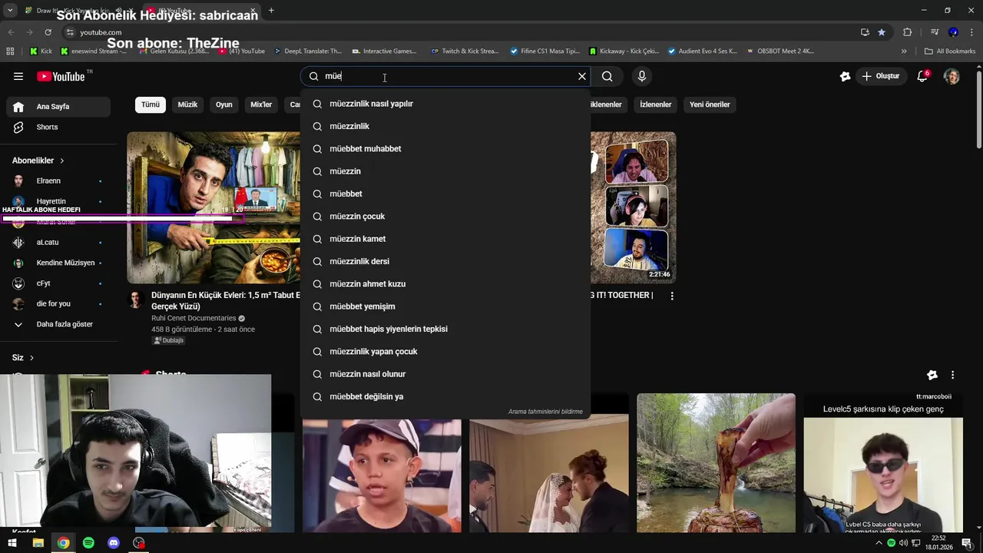Click sparkle icon on Shorts shelf
The height and width of the screenshot is (553, 983).
(932, 375)
